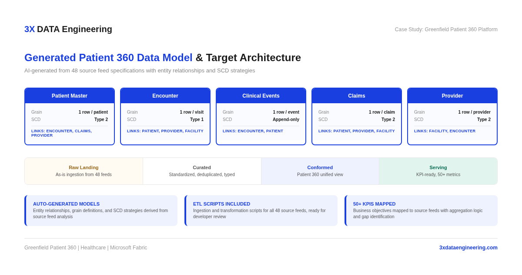Screen dimensions: 522x275
Task: Click the Business objectives mapped description
Action: 418,214
